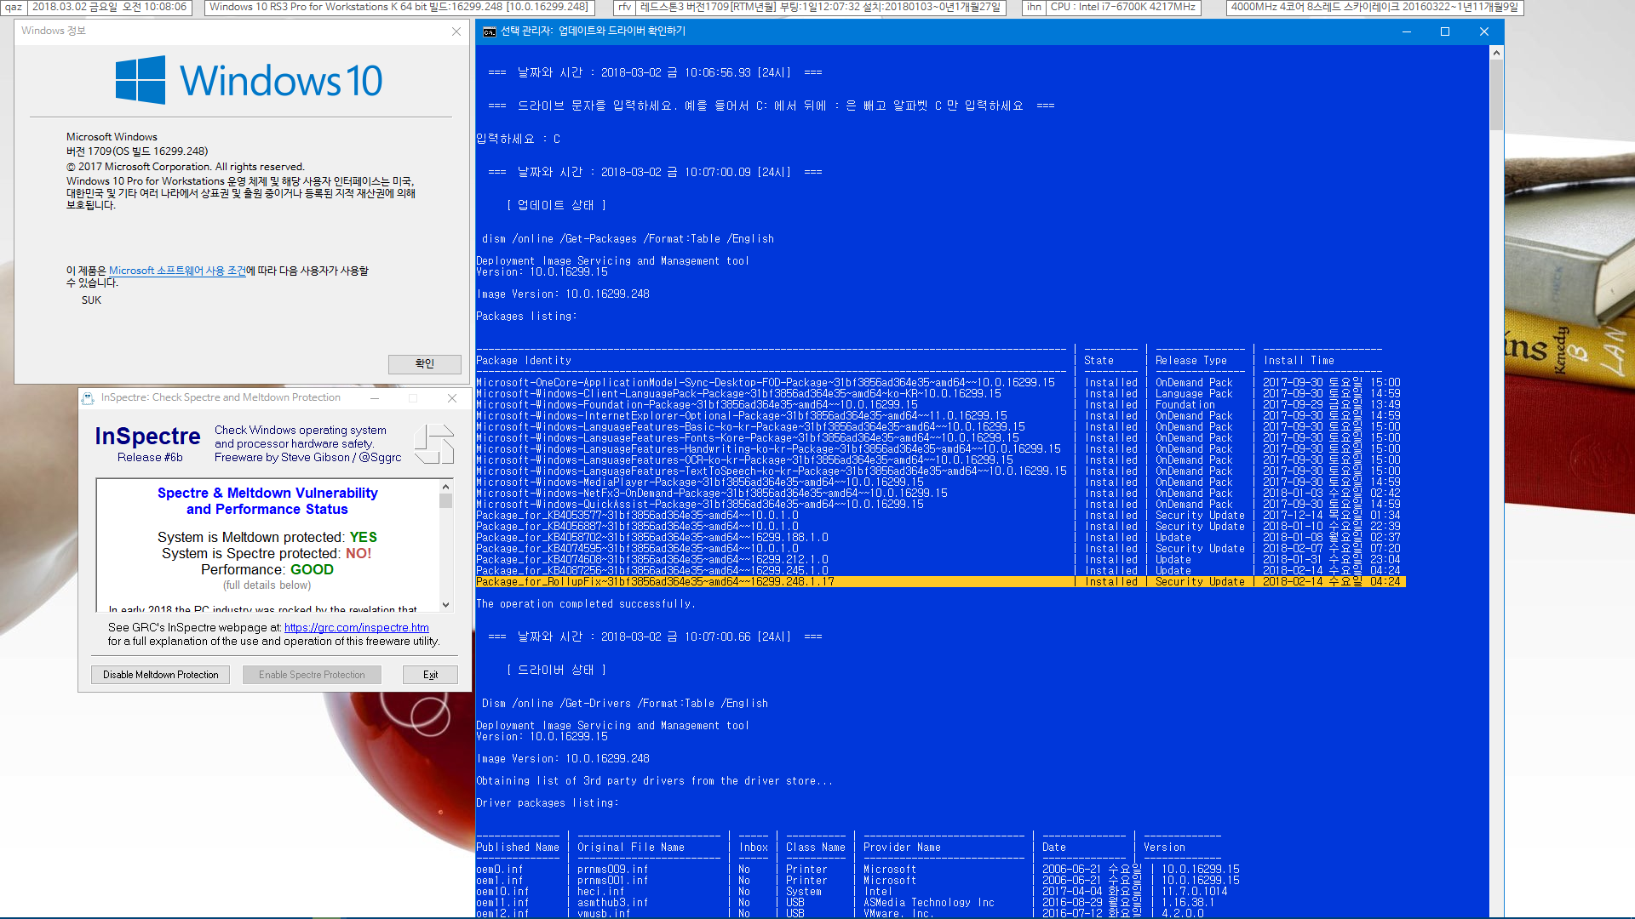1635x919 pixels.
Task: Click the InternetExplorer-Optional package row
Action: [x=938, y=416]
